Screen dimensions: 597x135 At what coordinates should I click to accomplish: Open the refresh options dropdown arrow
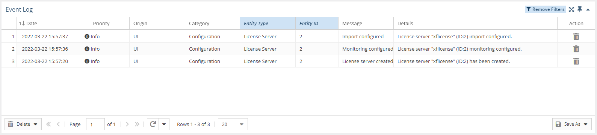point(164,124)
